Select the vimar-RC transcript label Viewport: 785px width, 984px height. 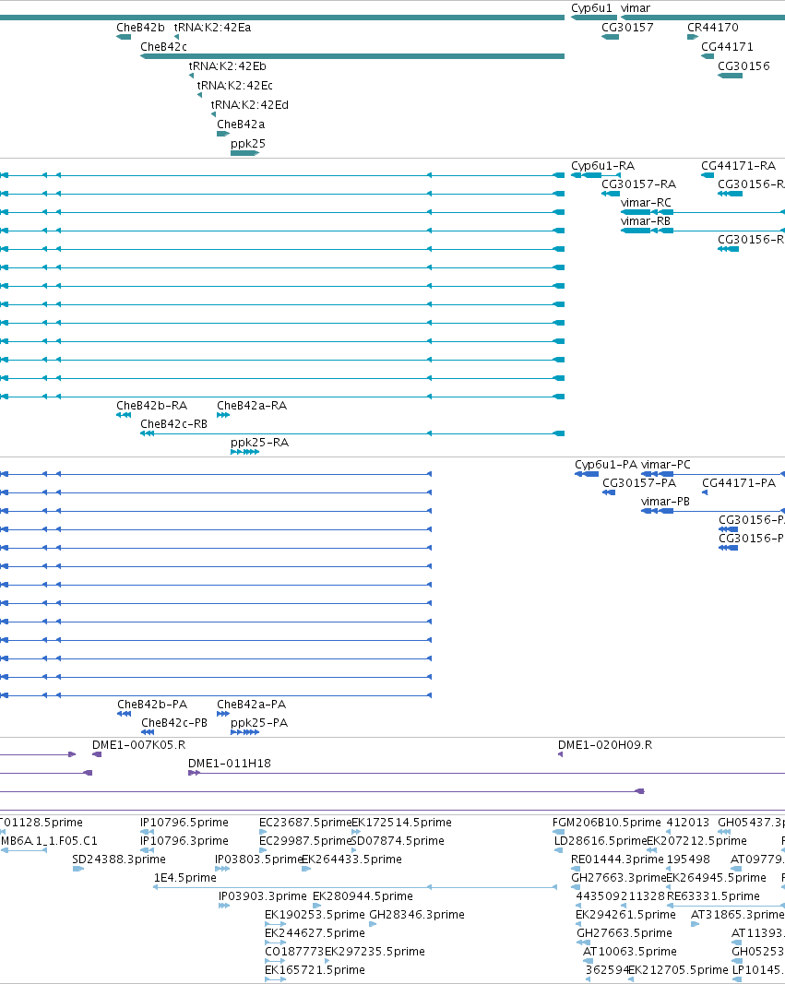coord(646,203)
